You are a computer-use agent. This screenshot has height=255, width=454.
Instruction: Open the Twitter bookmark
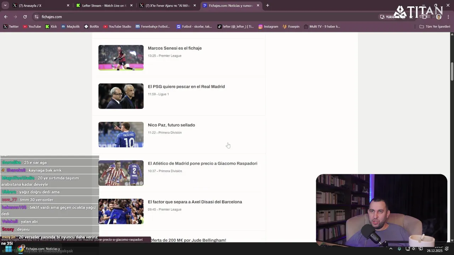point(11,27)
